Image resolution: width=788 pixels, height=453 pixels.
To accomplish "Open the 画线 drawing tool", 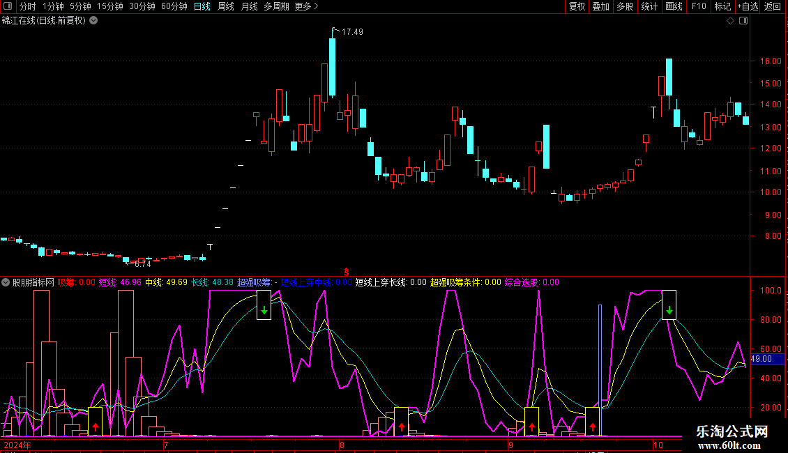I will click(674, 6).
